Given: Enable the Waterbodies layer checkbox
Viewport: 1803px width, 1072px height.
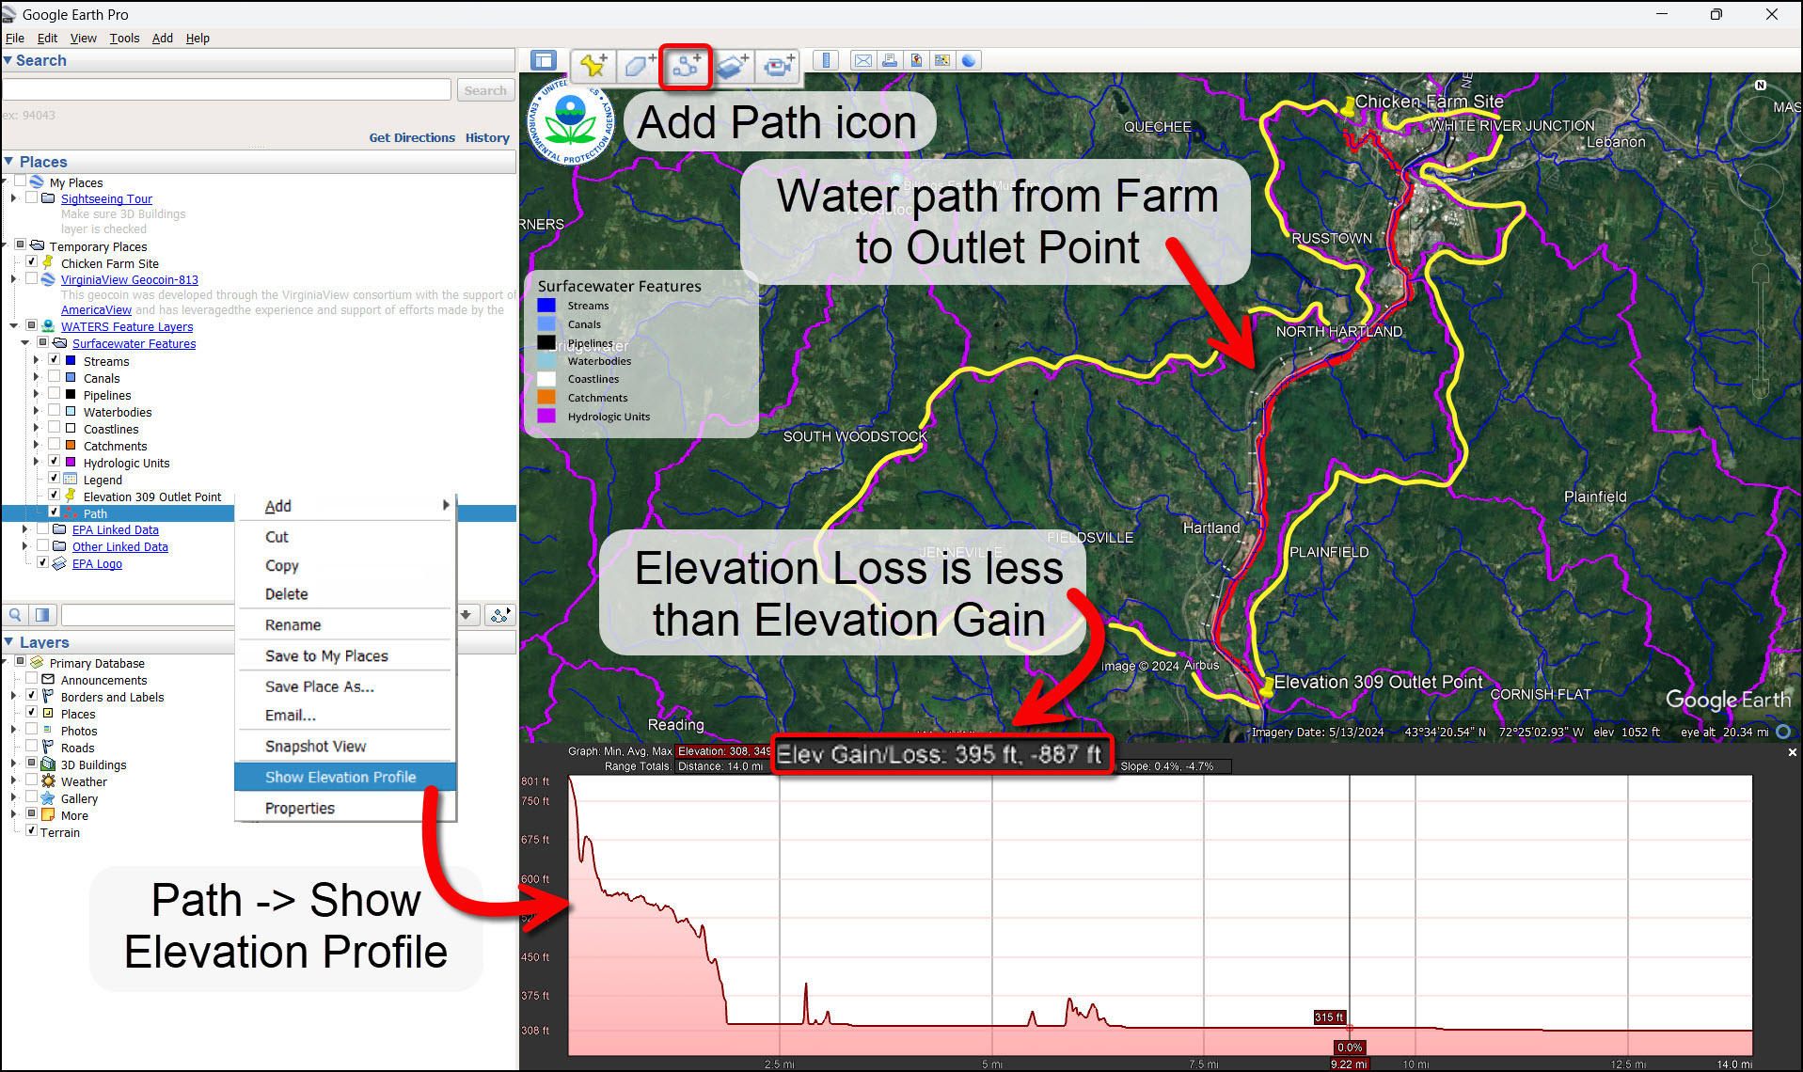Looking at the screenshot, I should coord(55,411).
